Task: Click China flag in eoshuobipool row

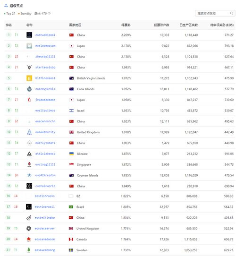Action: pyautogui.click(x=71, y=35)
